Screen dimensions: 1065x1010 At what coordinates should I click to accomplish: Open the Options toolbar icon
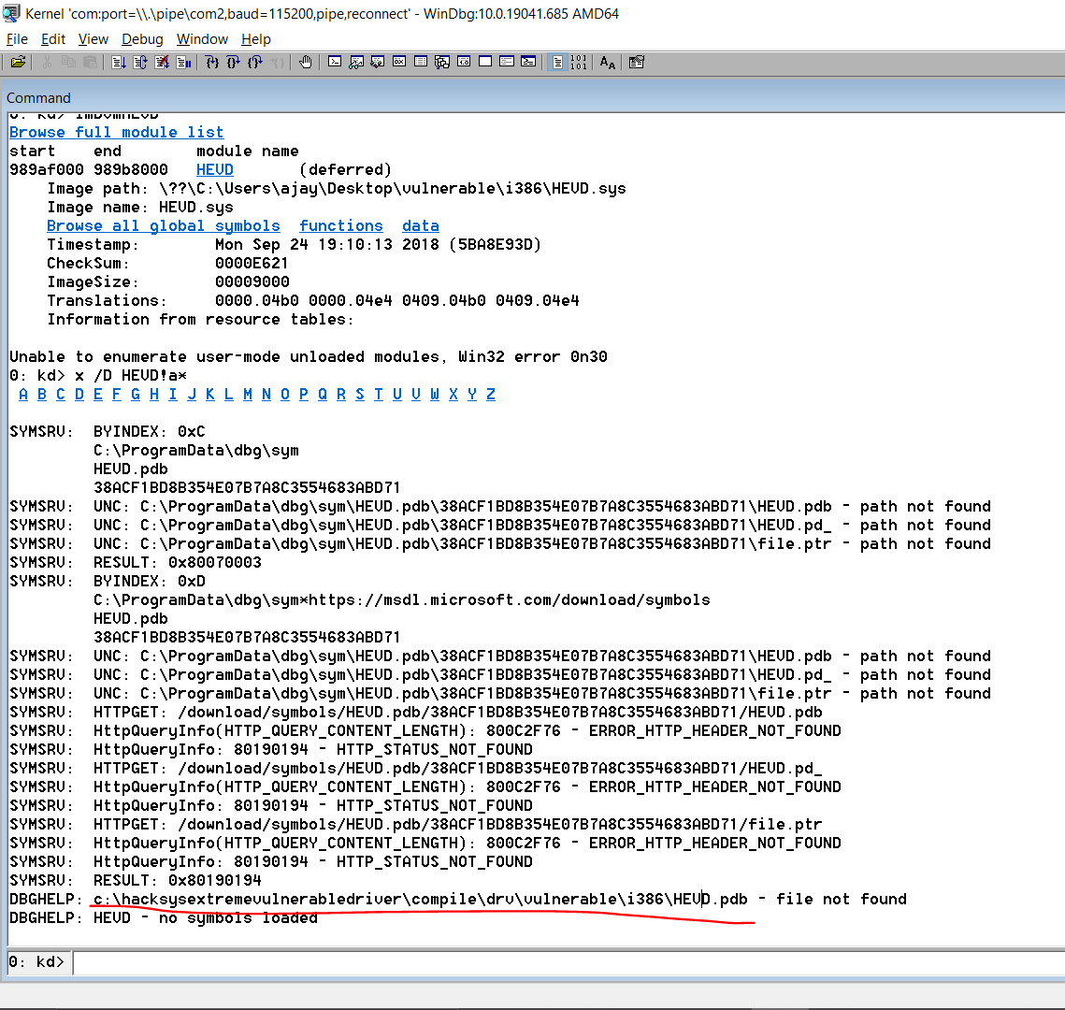637,63
